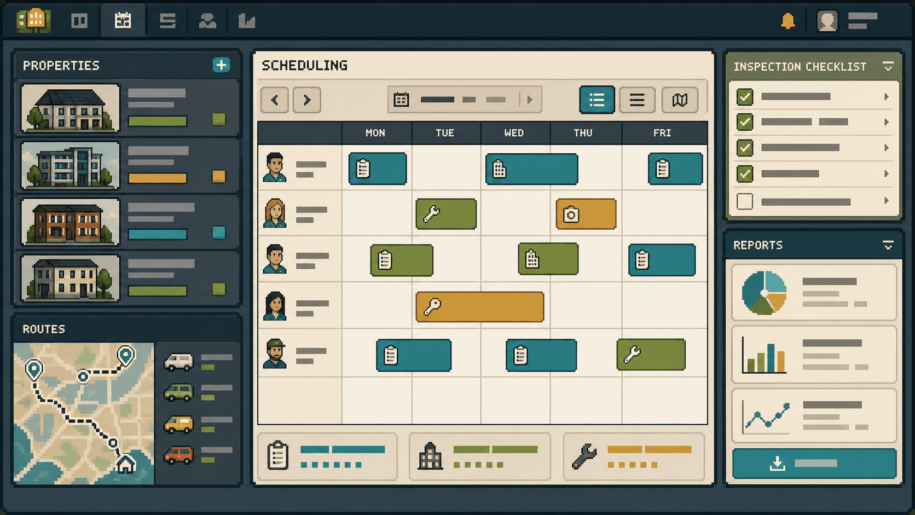The image size is (915, 515).
Task: Open the notifications bell
Action: [787, 21]
